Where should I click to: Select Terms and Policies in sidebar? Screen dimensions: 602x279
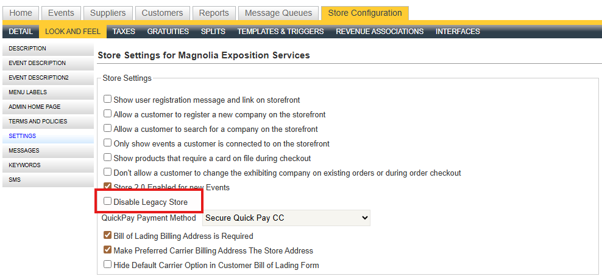(x=38, y=122)
